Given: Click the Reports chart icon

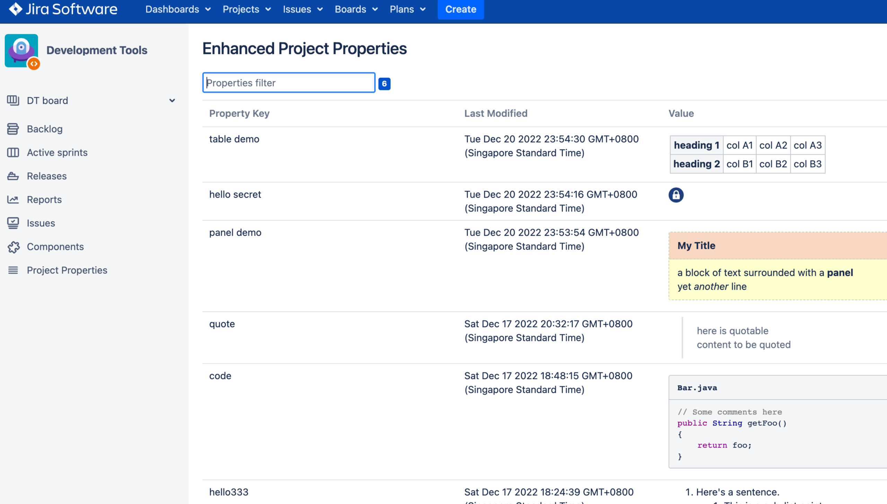Looking at the screenshot, I should tap(13, 199).
